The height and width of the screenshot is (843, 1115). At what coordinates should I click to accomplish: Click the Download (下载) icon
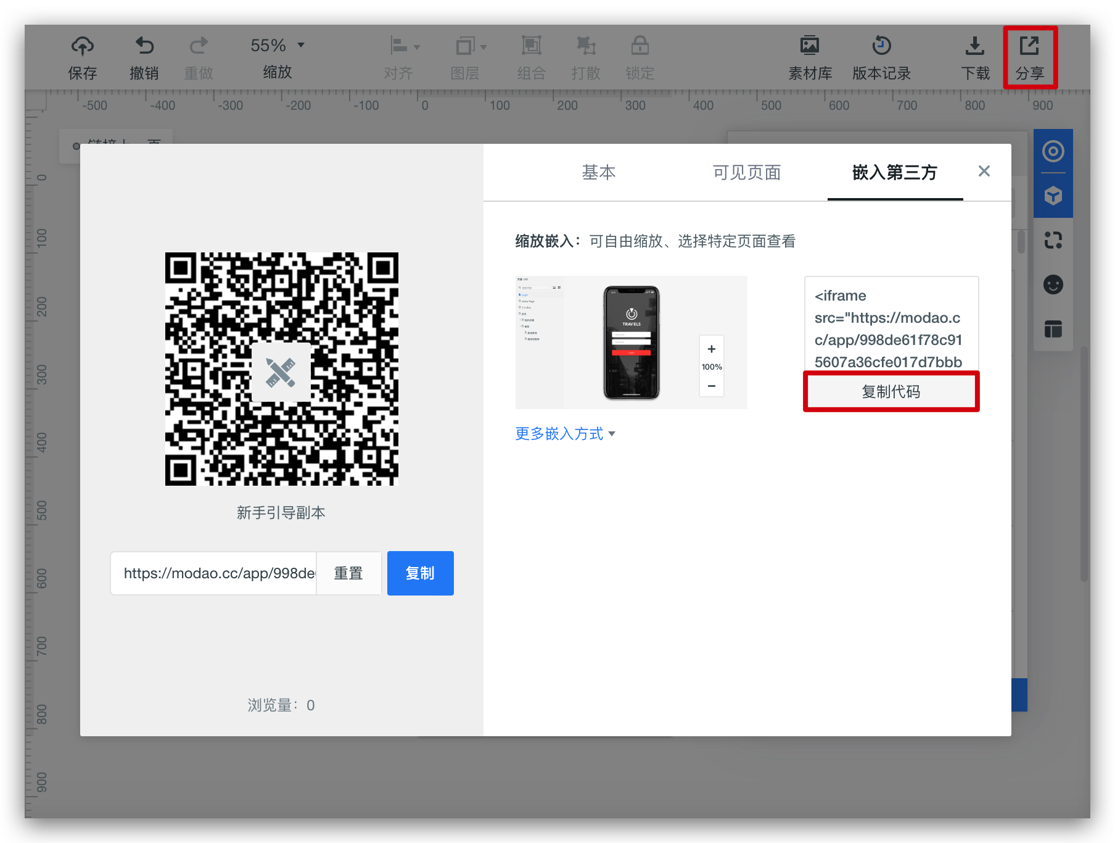coord(975,46)
